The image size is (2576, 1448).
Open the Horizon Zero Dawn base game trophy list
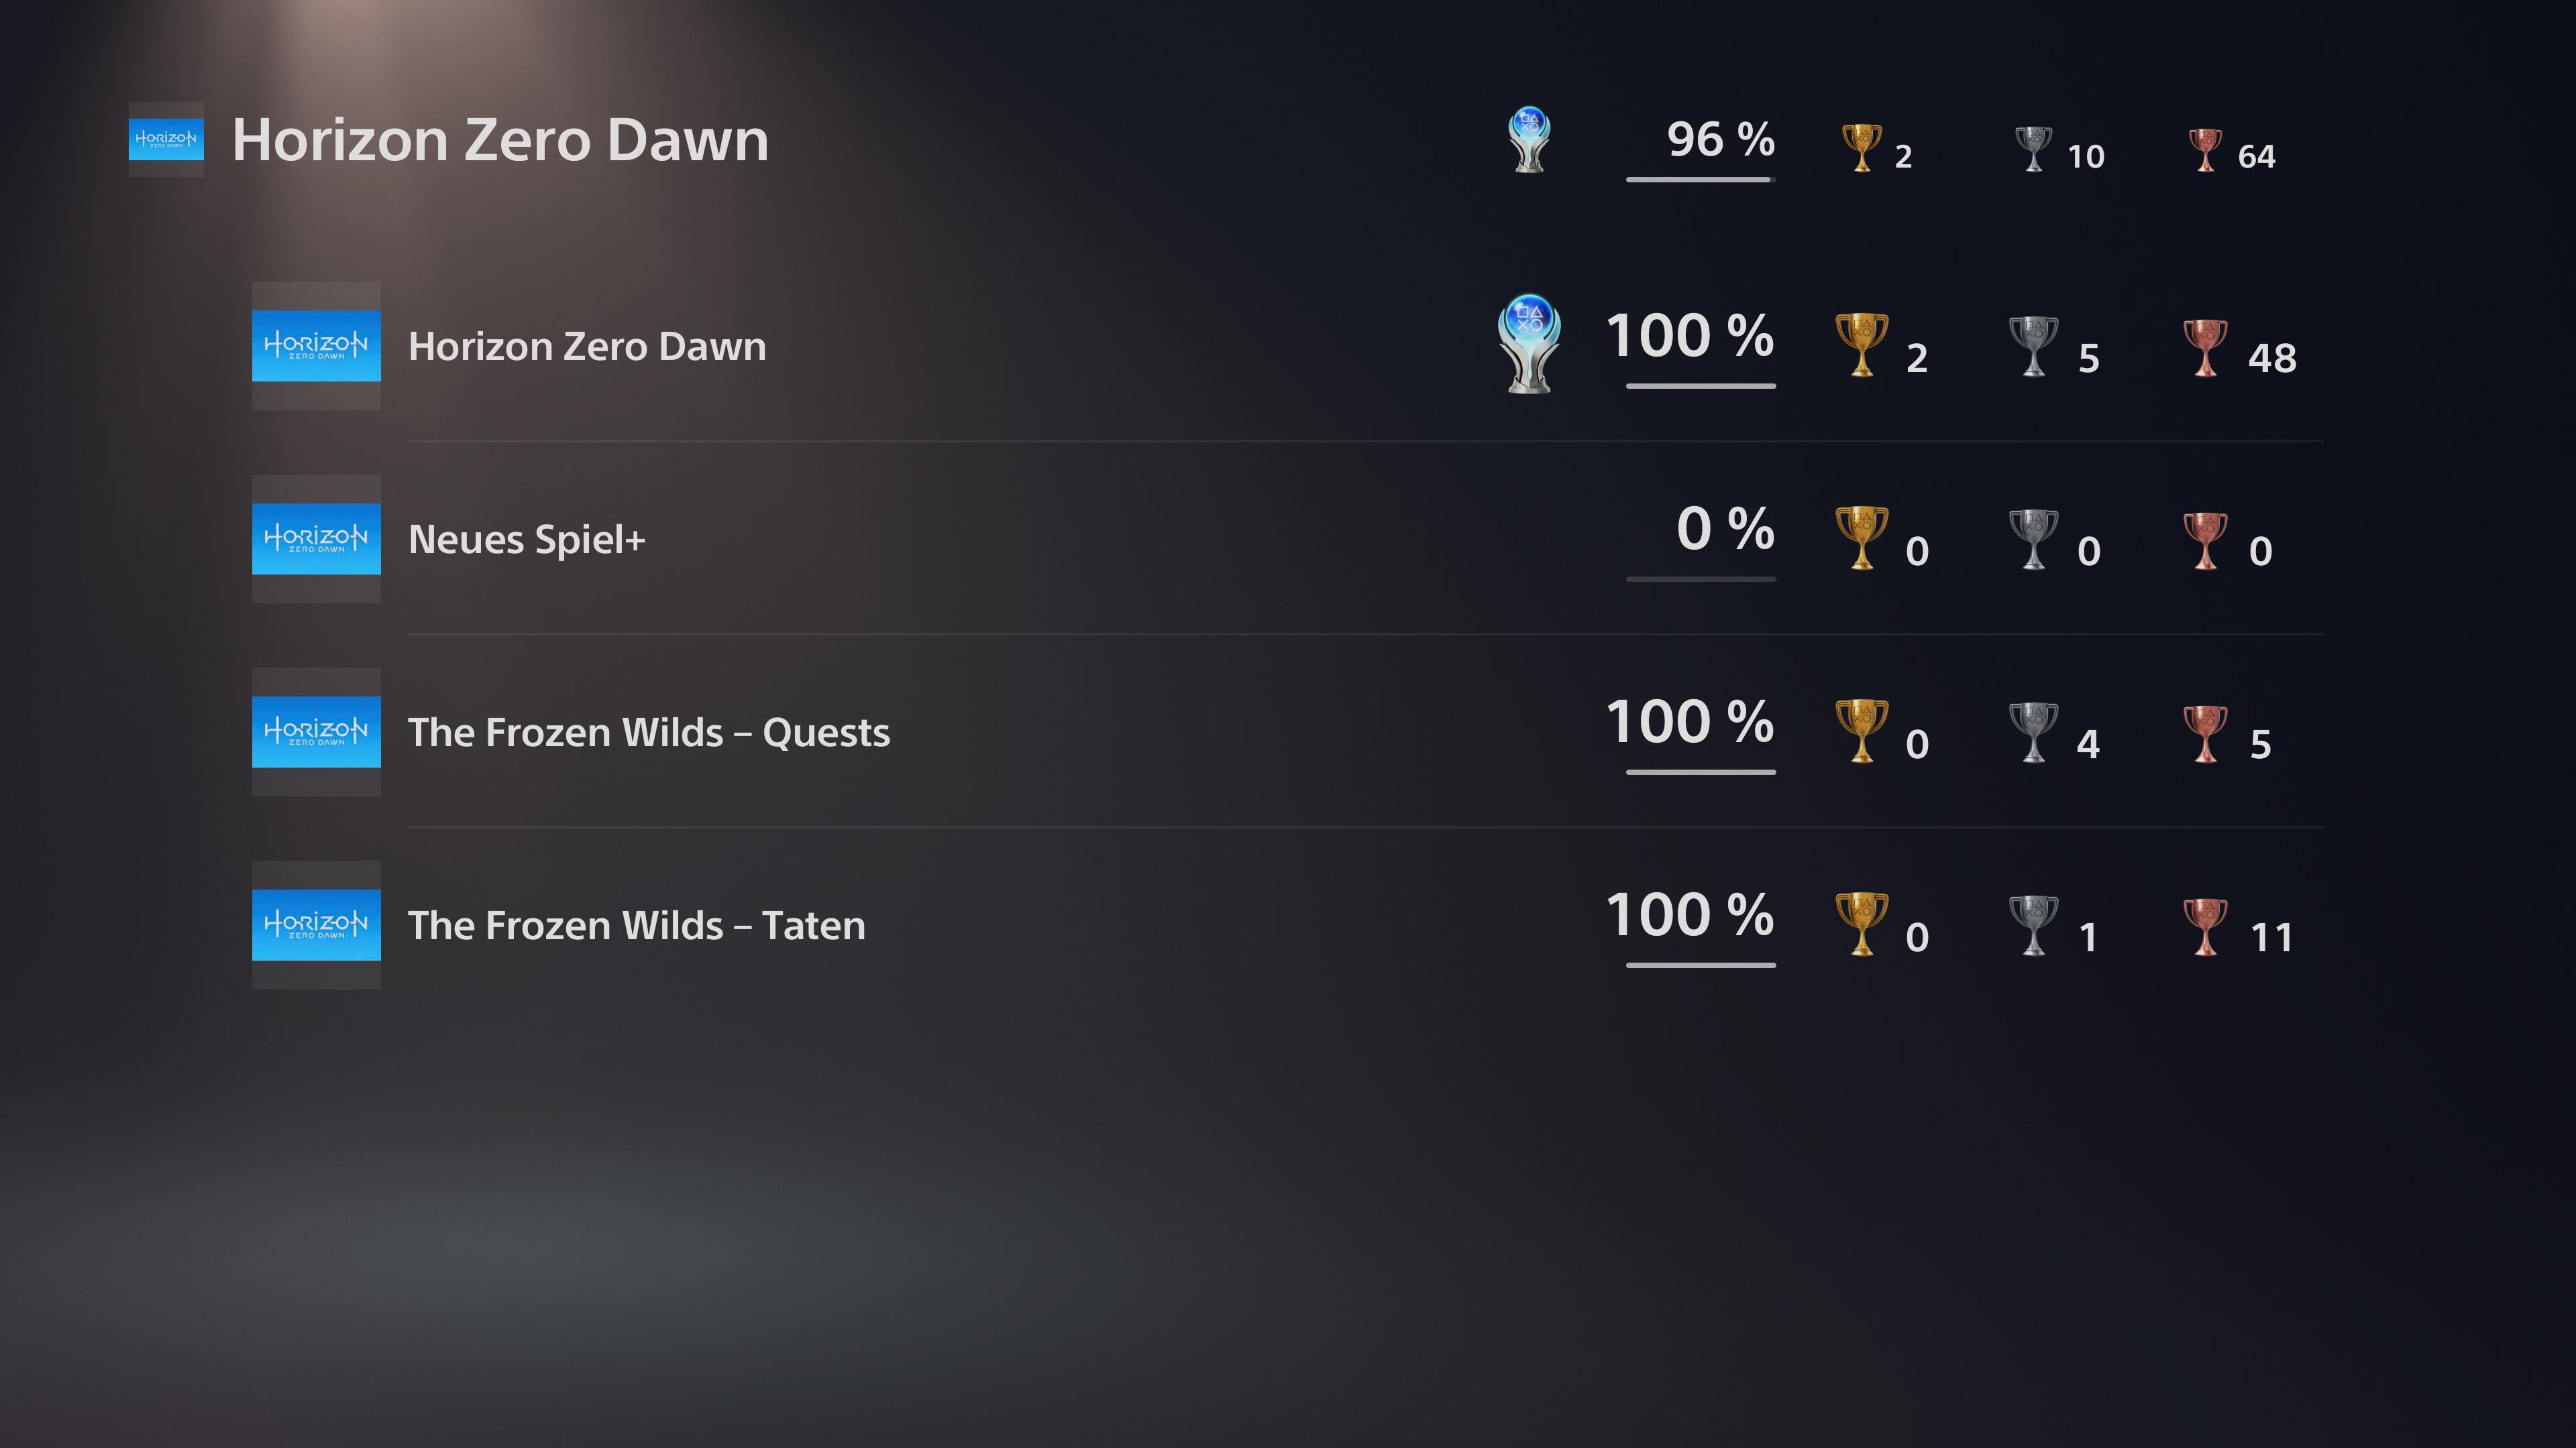pos(1287,346)
